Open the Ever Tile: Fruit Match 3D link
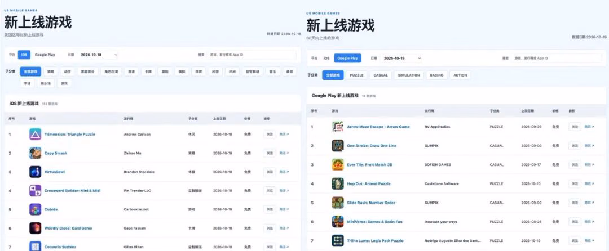Screen dimensions: 609x251 pyautogui.click(x=369, y=165)
